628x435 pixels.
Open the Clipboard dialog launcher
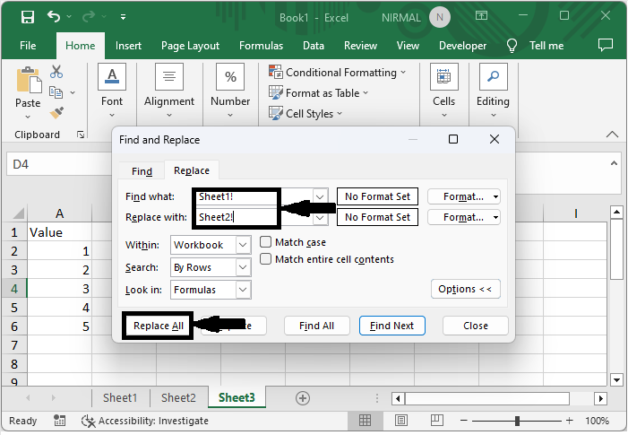(81, 135)
